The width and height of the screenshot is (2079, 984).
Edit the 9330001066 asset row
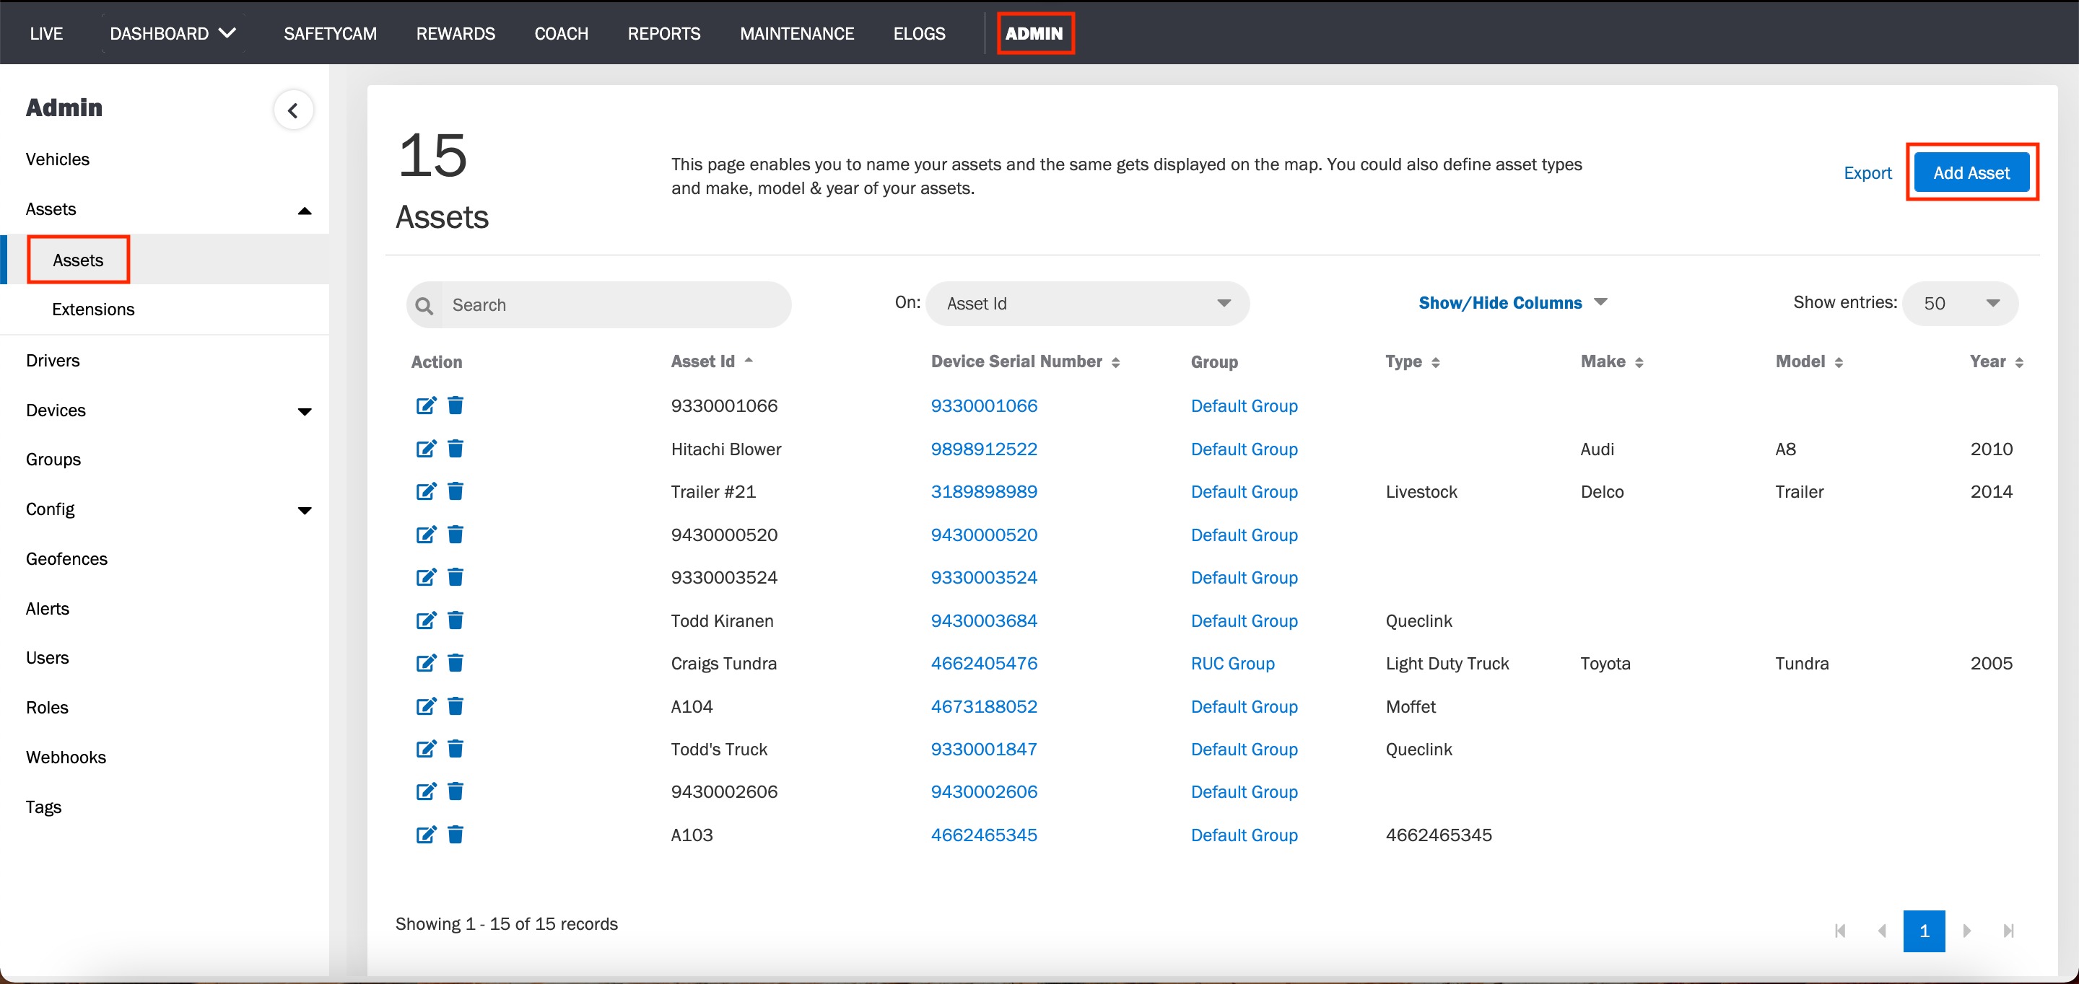tap(426, 405)
